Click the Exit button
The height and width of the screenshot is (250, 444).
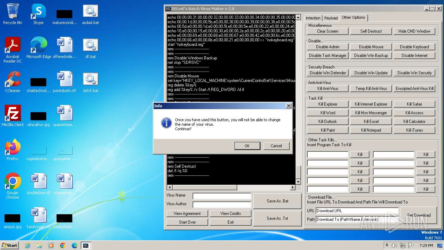(230, 222)
